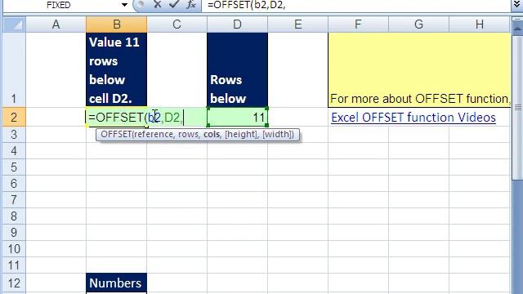Screen dimensions: 523x294
Task: Select column F header
Action: coord(358,24)
